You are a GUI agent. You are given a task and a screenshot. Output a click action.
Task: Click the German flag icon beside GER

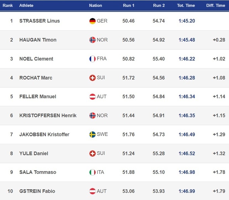tap(92, 21)
